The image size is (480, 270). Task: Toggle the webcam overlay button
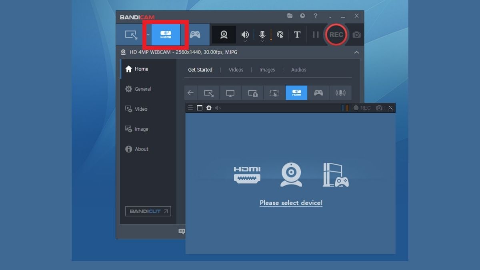click(x=224, y=35)
